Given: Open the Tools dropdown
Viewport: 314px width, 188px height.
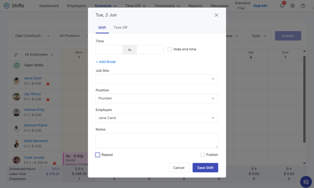Looking at the screenshot, I should click(x=259, y=36).
